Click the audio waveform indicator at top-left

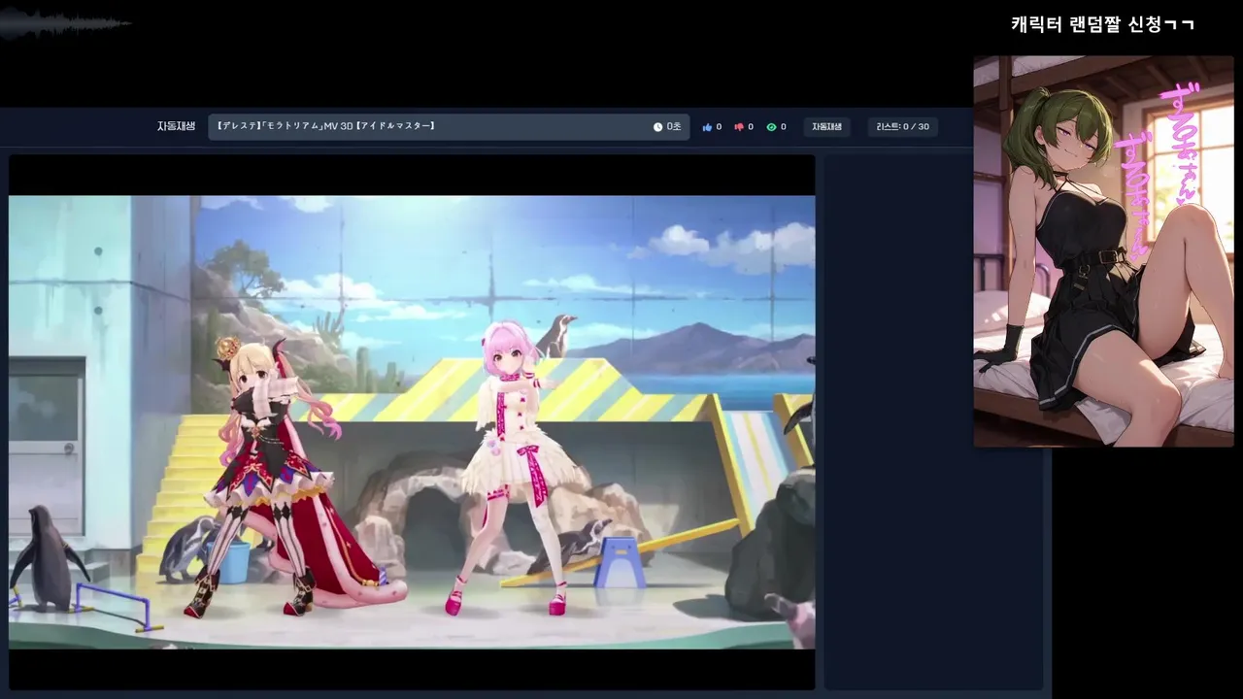pyautogui.click(x=64, y=25)
